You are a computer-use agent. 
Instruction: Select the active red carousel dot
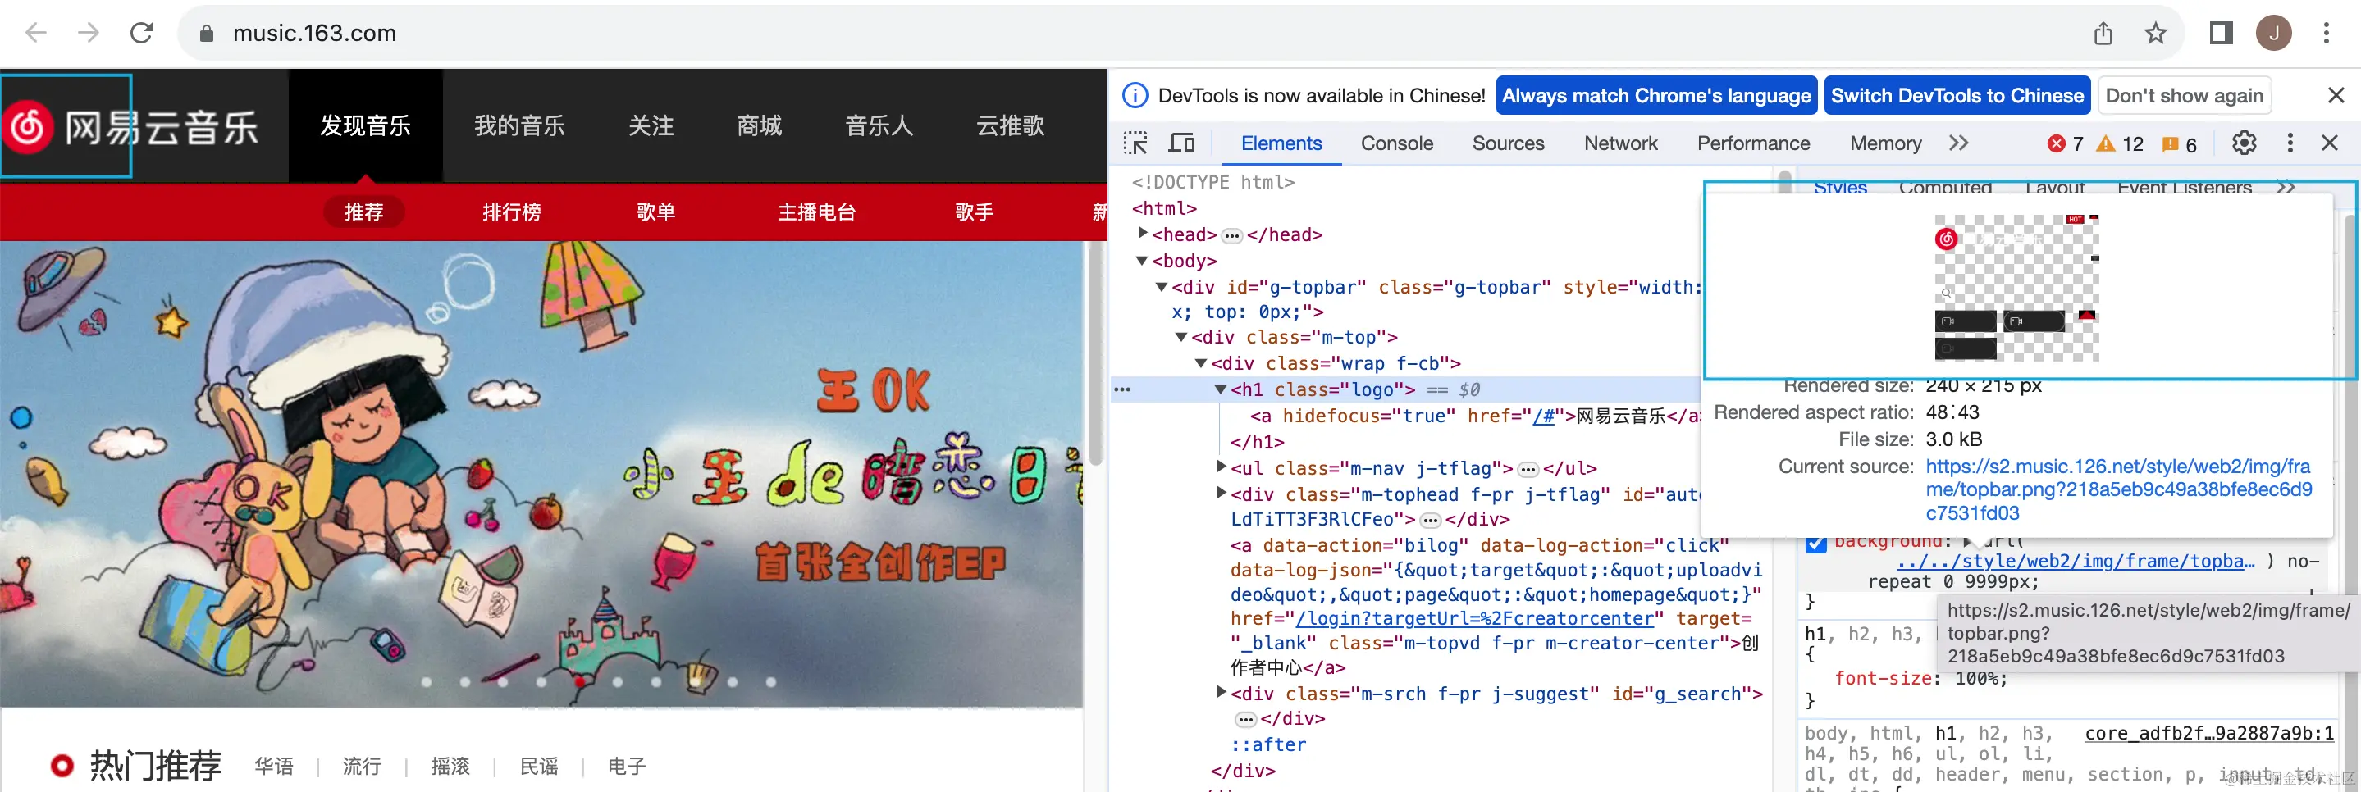579,682
